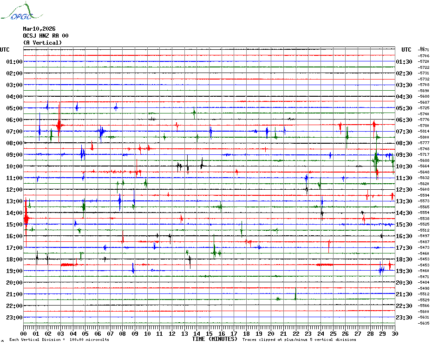432x346 pixels.
Task: Select the 19:30 label on right axis
Action: (404, 271)
